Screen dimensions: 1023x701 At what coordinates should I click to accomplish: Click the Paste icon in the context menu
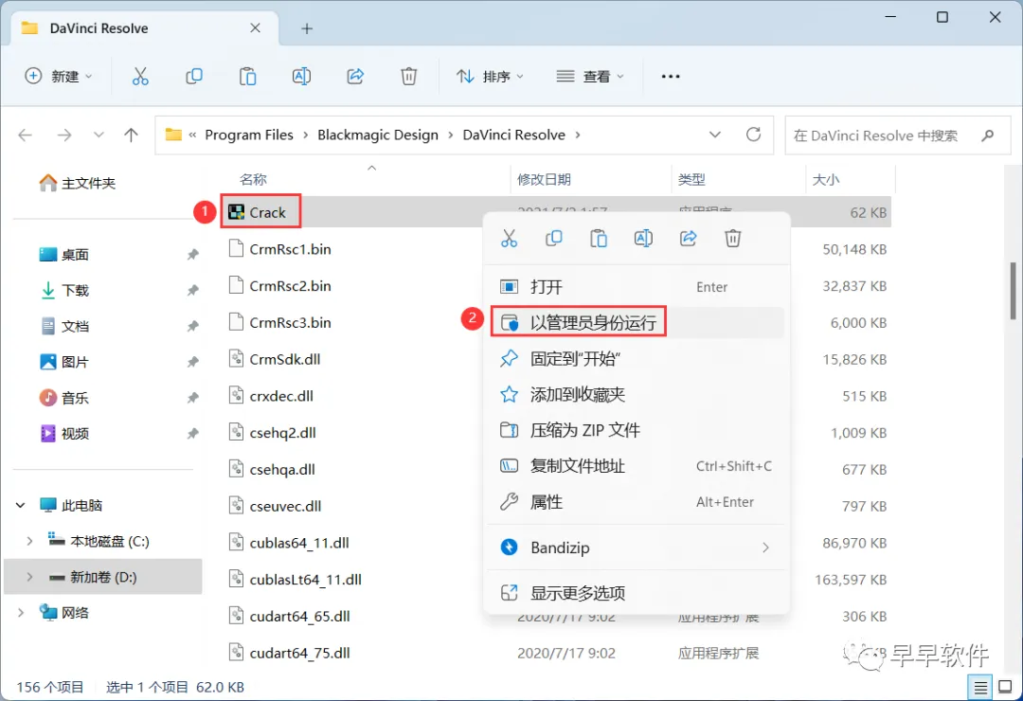599,238
